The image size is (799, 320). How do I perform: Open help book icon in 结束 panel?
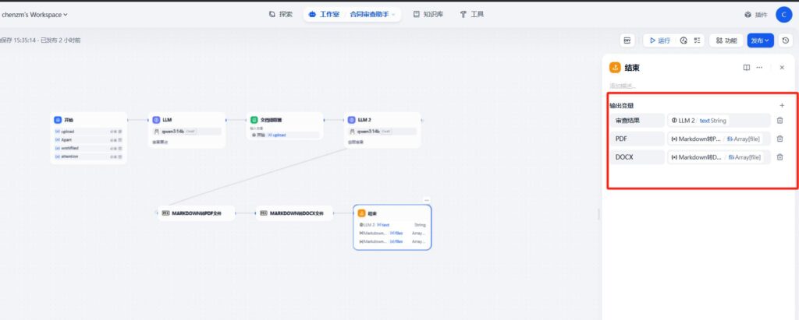point(747,68)
